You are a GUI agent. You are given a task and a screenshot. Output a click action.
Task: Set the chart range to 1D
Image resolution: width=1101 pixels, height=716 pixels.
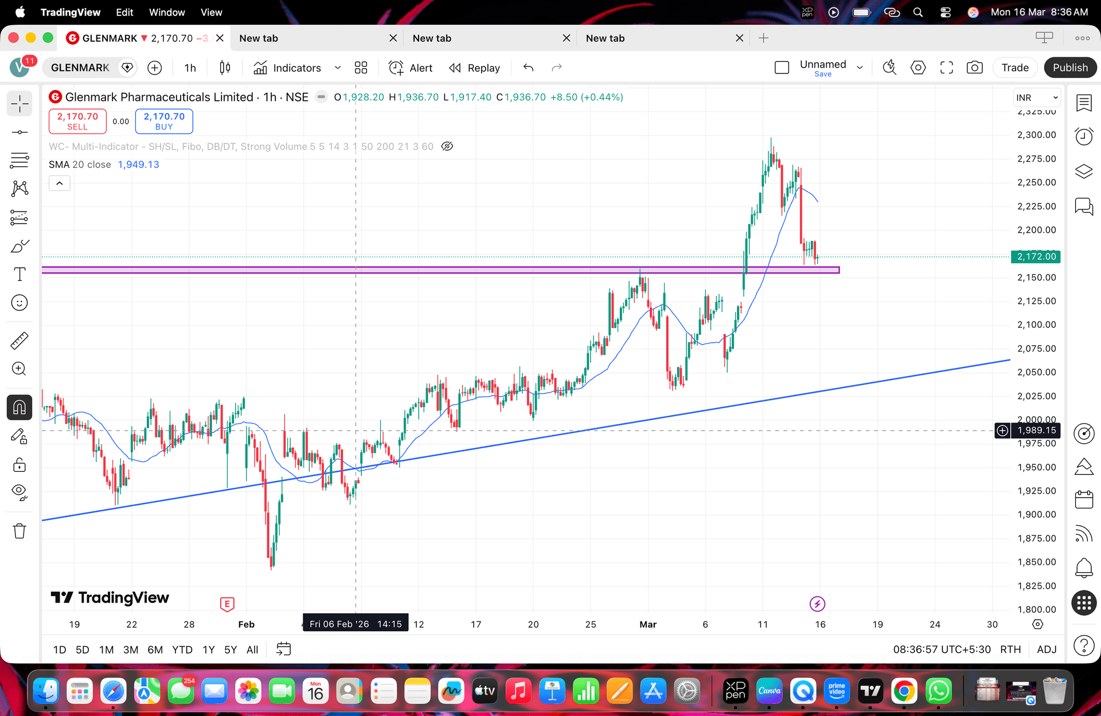[60, 650]
